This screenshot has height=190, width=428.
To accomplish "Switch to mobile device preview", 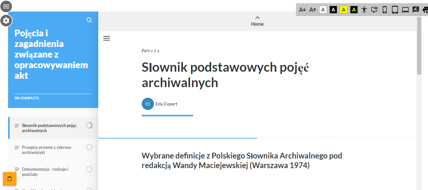I will [x=384, y=10].
